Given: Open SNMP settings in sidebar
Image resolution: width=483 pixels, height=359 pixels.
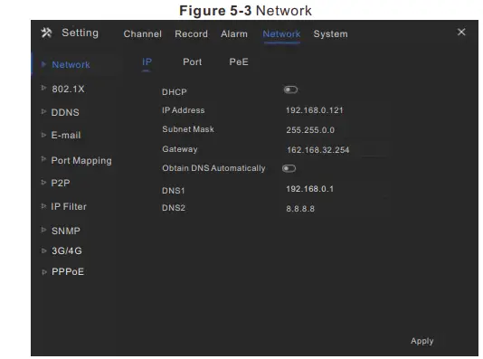Looking at the screenshot, I should (66, 231).
